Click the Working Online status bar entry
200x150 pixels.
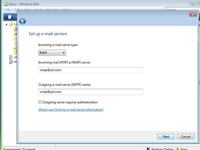pos(160,149)
